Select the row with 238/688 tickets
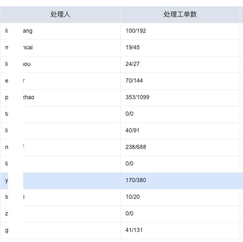This screenshot has width=243, height=242. tap(121, 148)
